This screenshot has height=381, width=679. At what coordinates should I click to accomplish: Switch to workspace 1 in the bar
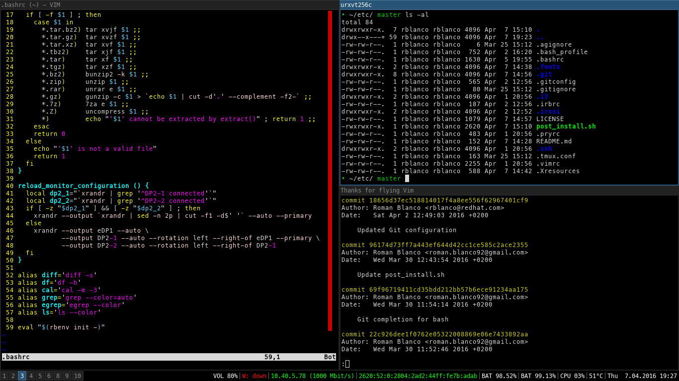point(4,376)
